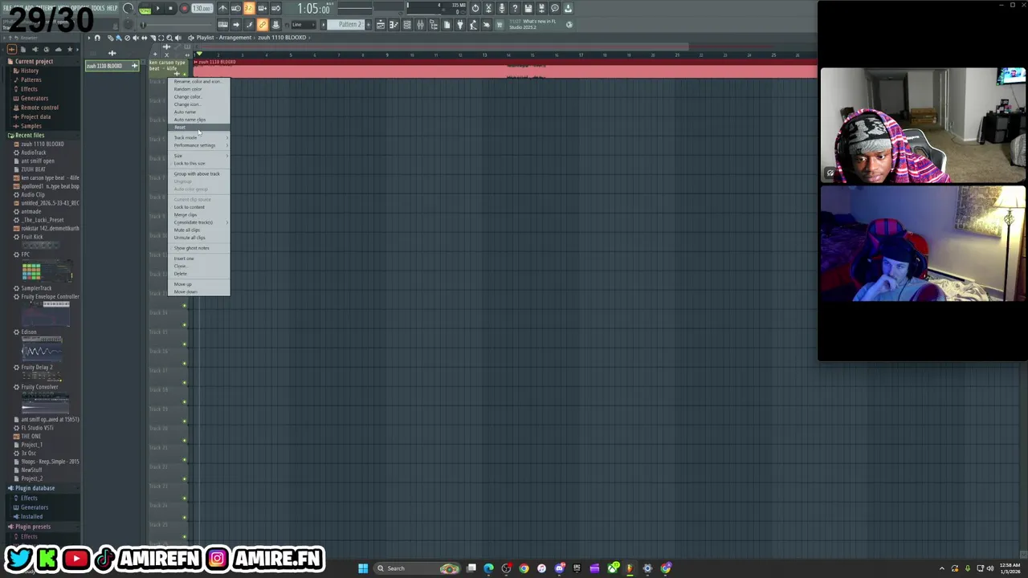Viewport: 1028px width, 578px height.
Task: Click the scissors audio editor icon
Action: [x=488, y=9]
